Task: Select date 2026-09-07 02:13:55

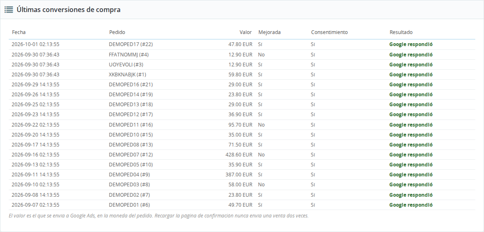Action: point(35,205)
